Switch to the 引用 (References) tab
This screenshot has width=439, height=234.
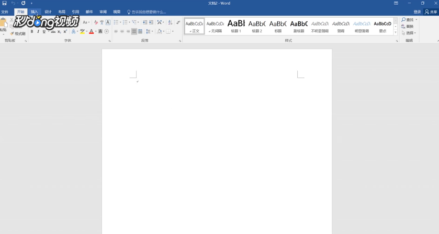(75, 11)
